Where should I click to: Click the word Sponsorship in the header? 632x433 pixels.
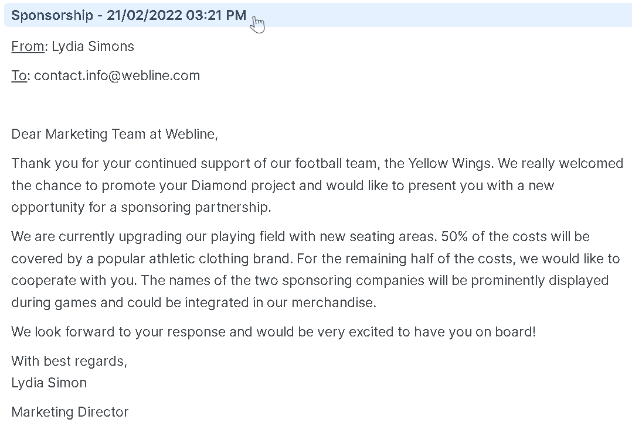click(52, 15)
